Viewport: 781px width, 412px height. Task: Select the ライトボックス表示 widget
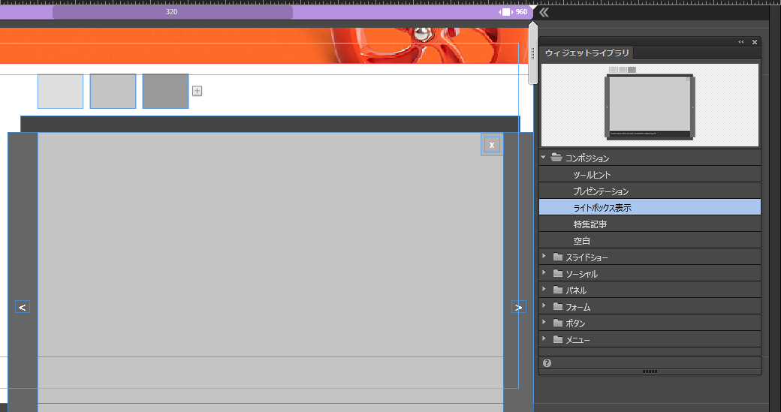pyautogui.click(x=650, y=207)
